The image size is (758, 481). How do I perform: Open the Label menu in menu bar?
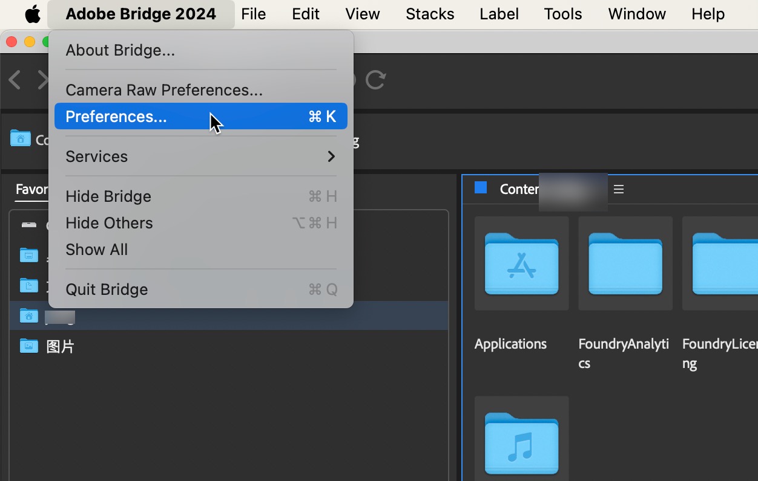click(499, 14)
